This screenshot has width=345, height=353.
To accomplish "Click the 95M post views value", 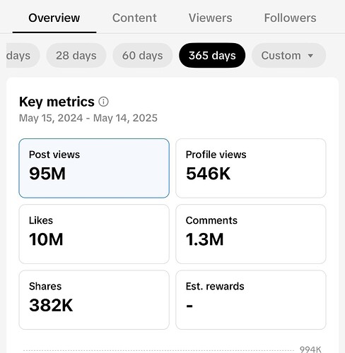I will pos(47,174).
